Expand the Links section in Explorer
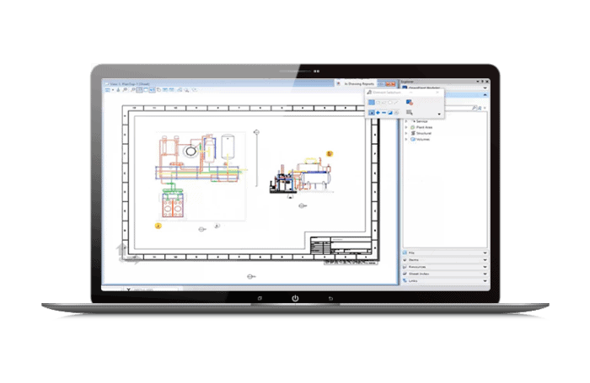 tap(485, 281)
